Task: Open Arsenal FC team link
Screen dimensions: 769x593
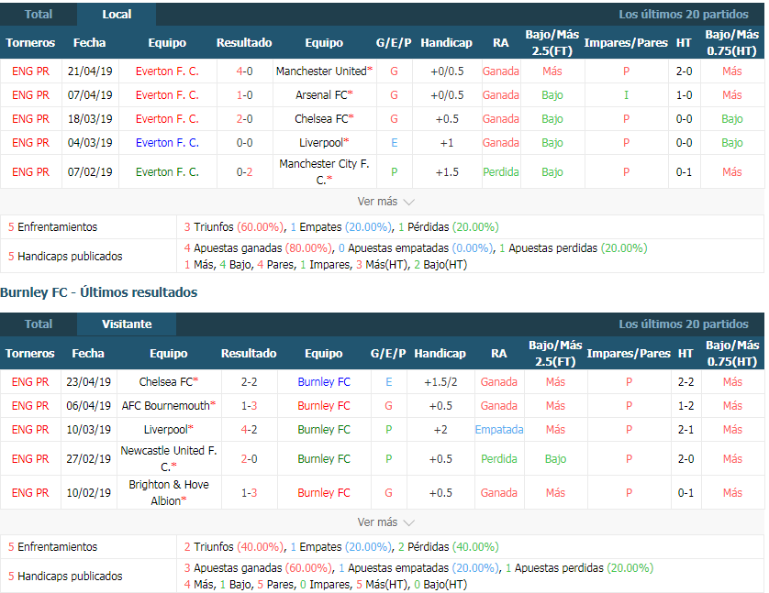Action: coord(321,95)
